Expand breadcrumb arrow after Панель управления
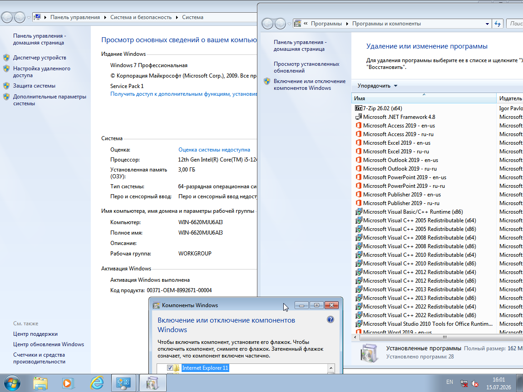Image resolution: width=523 pixels, height=392 pixels. pyautogui.click(x=105, y=17)
